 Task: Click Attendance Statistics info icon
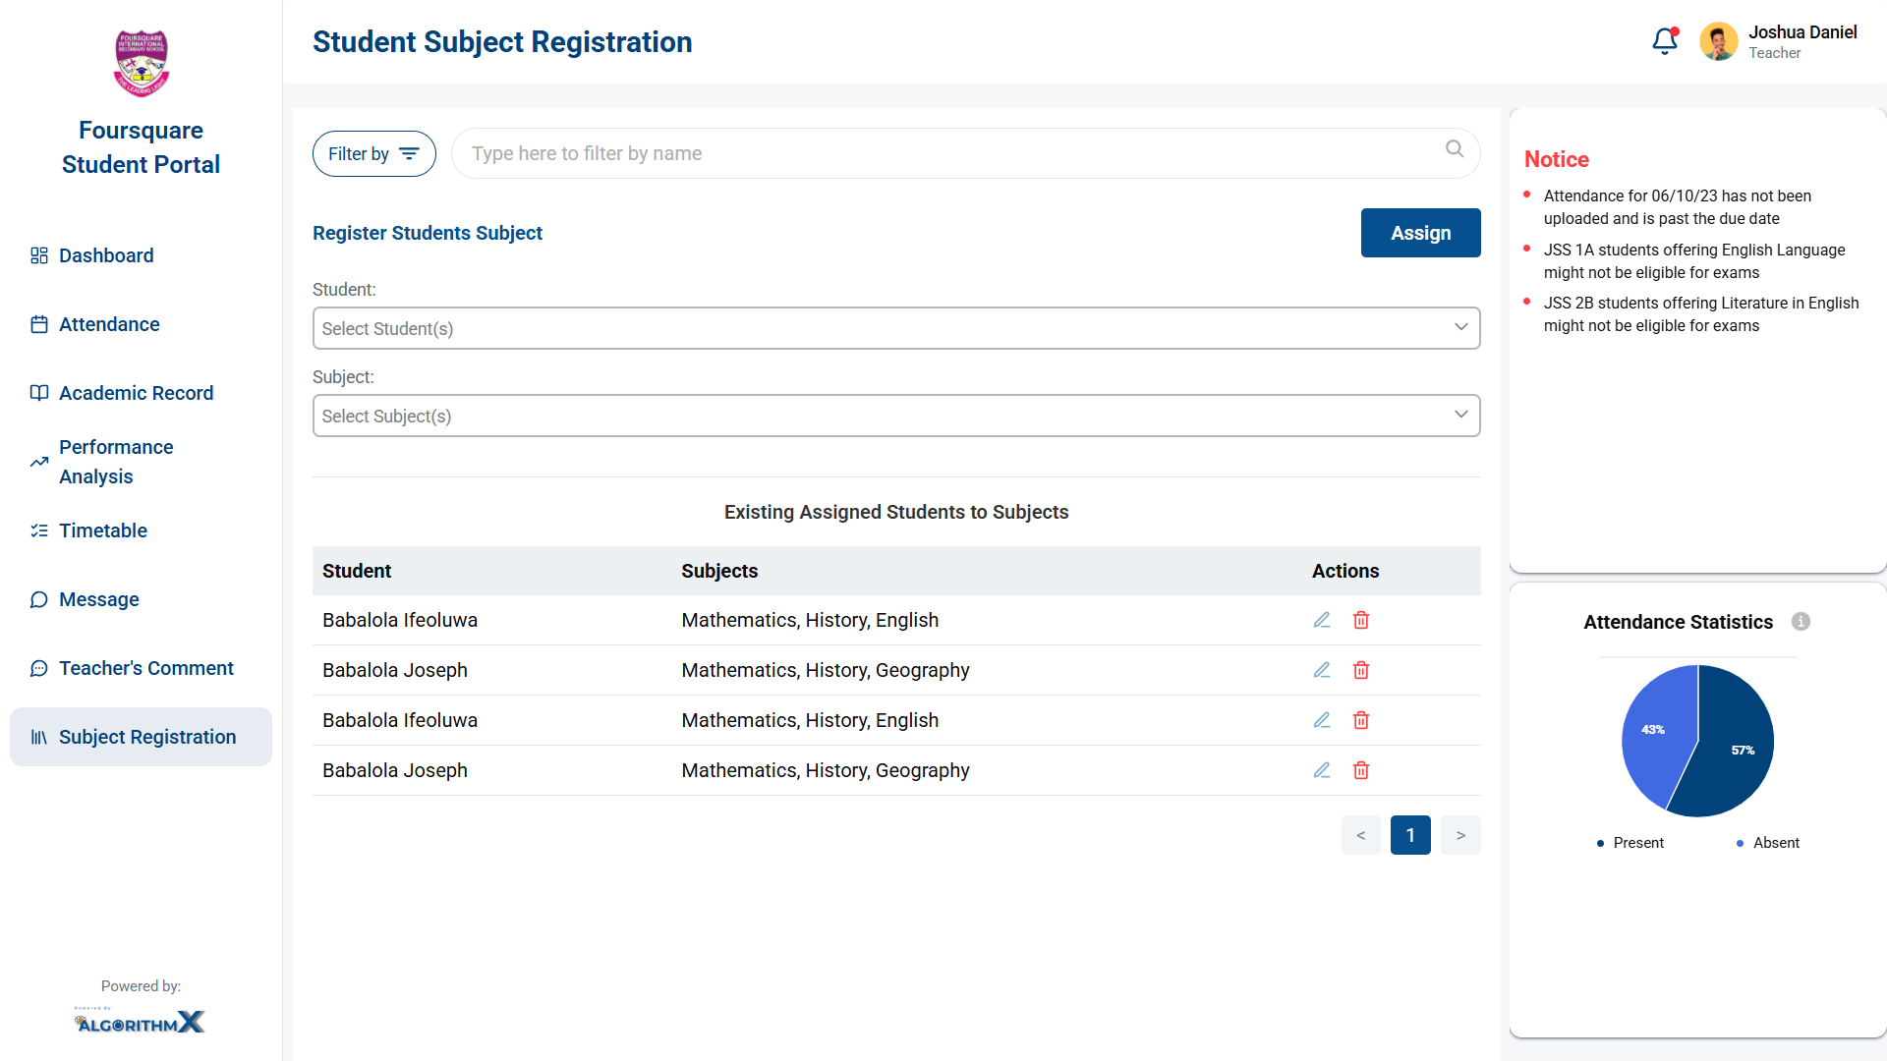pos(1801,622)
